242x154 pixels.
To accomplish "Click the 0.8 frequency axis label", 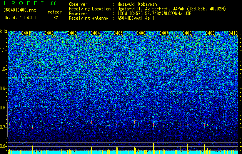I will coord(3,108).
